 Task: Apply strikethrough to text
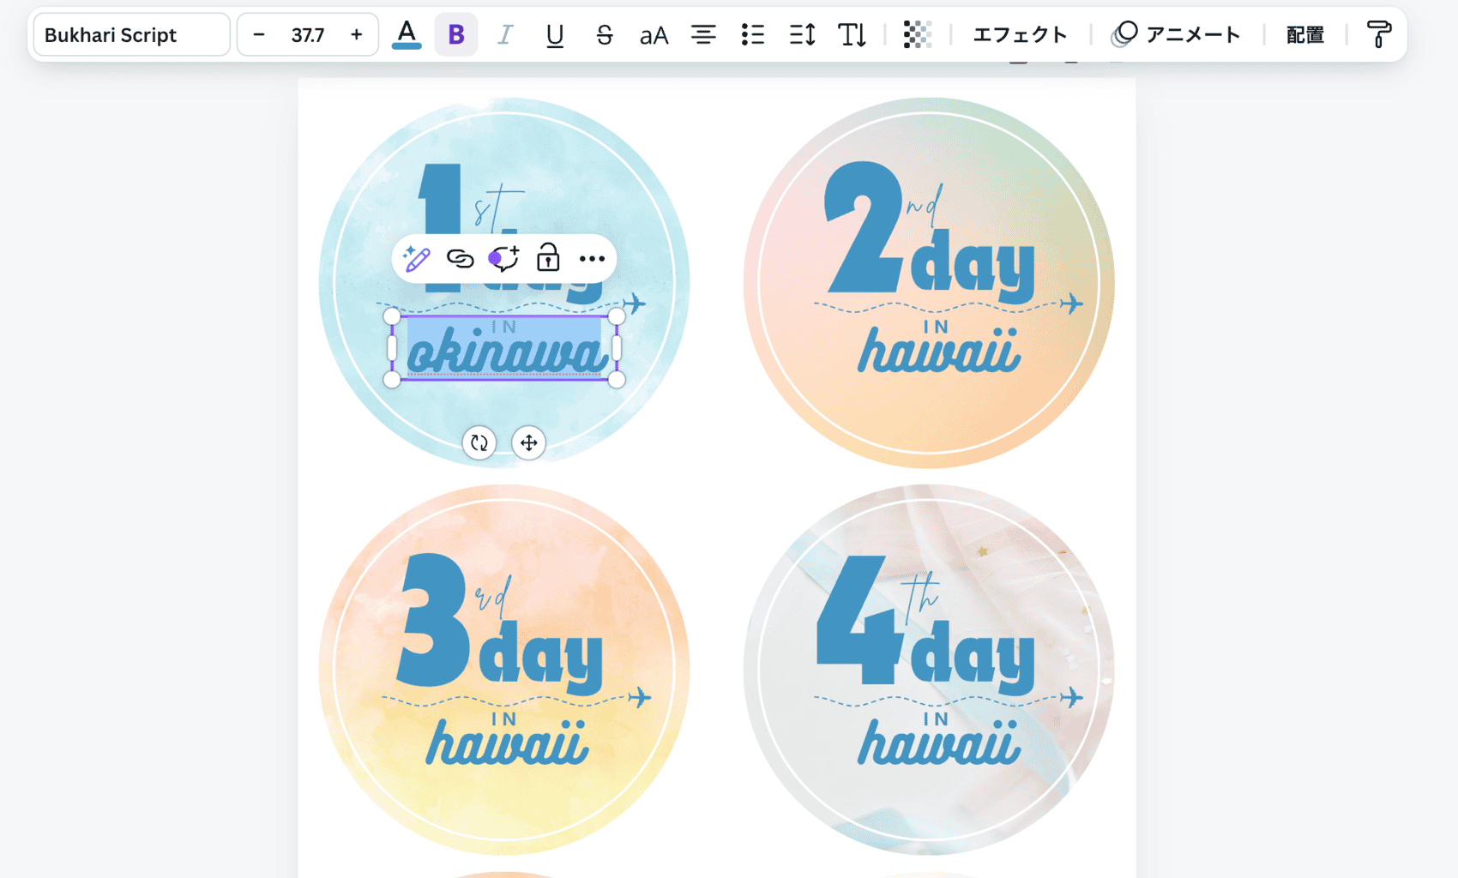[x=605, y=35]
